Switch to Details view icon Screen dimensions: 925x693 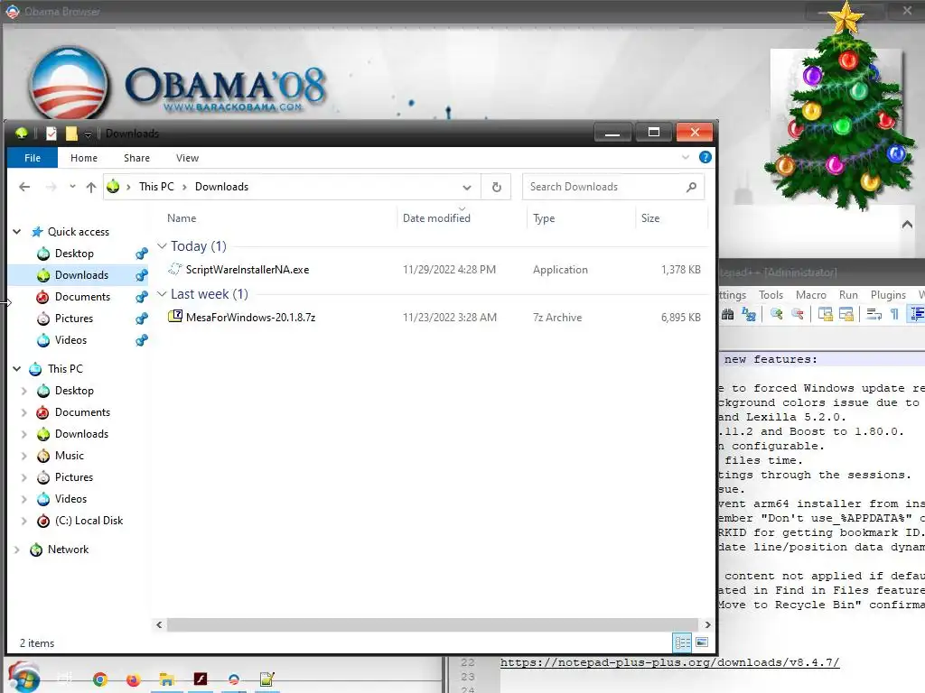683,642
